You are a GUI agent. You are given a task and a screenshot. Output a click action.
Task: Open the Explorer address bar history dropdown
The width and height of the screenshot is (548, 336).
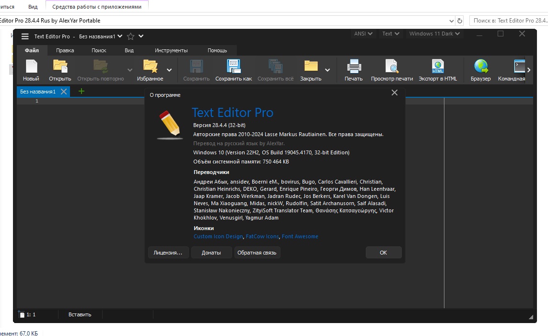[x=452, y=21]
